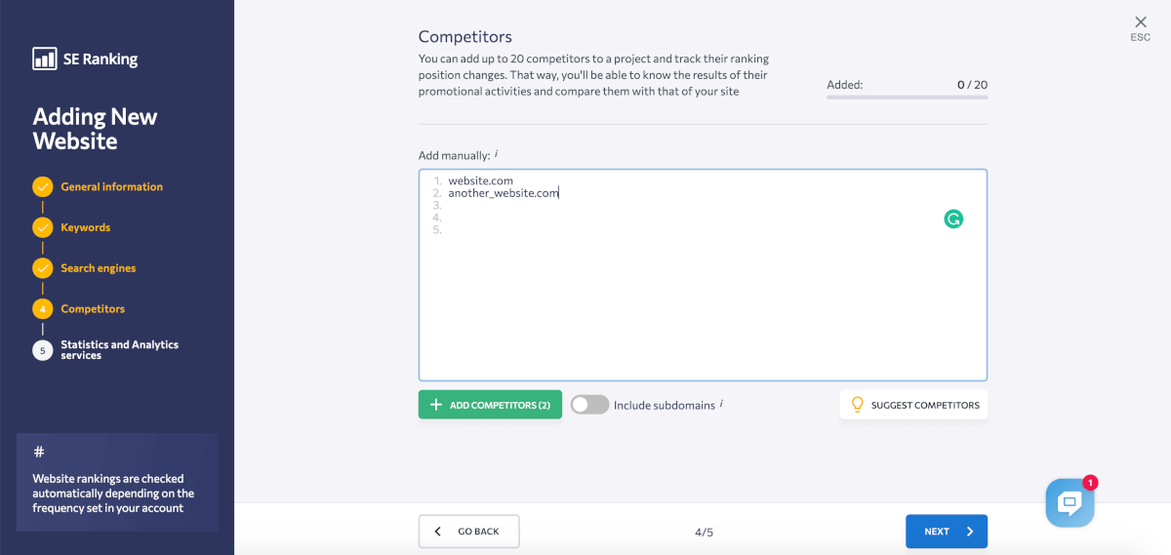Screen dimensions: 1171x555
Task: Click the Suggest Competitors button
Action: click(x=913, y=405)
